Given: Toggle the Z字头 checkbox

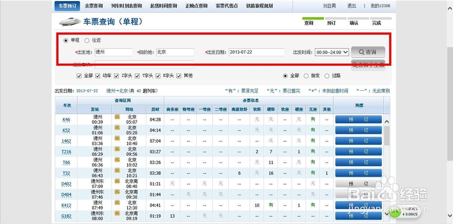Looking at the screenshot, I should (x=116, y=76).
